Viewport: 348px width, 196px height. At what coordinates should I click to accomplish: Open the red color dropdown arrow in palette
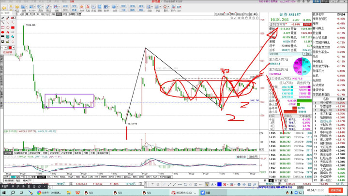click(x=14, y=48)
